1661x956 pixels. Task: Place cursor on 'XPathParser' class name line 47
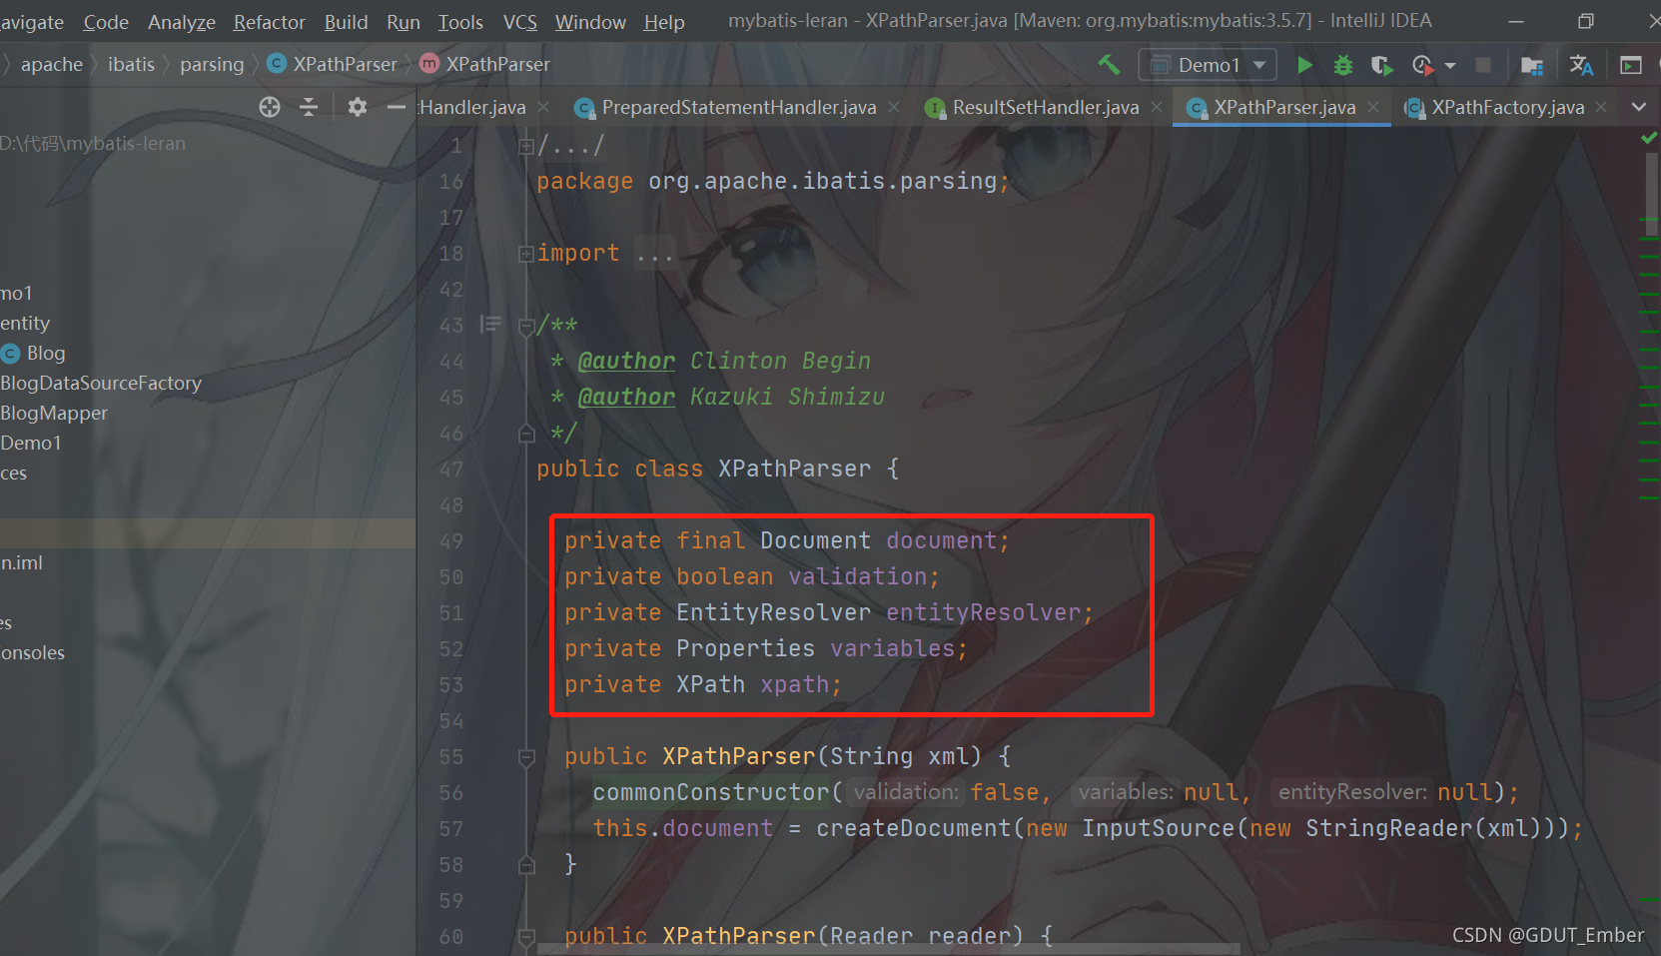(794, 470)
